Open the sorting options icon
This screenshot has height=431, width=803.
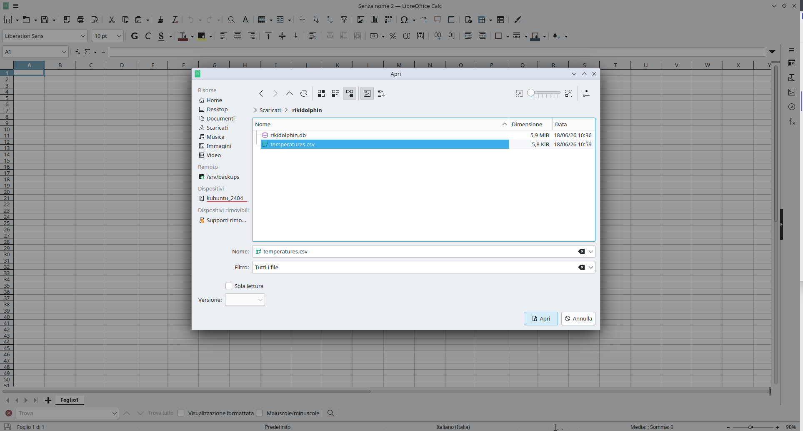coord(381,93)
